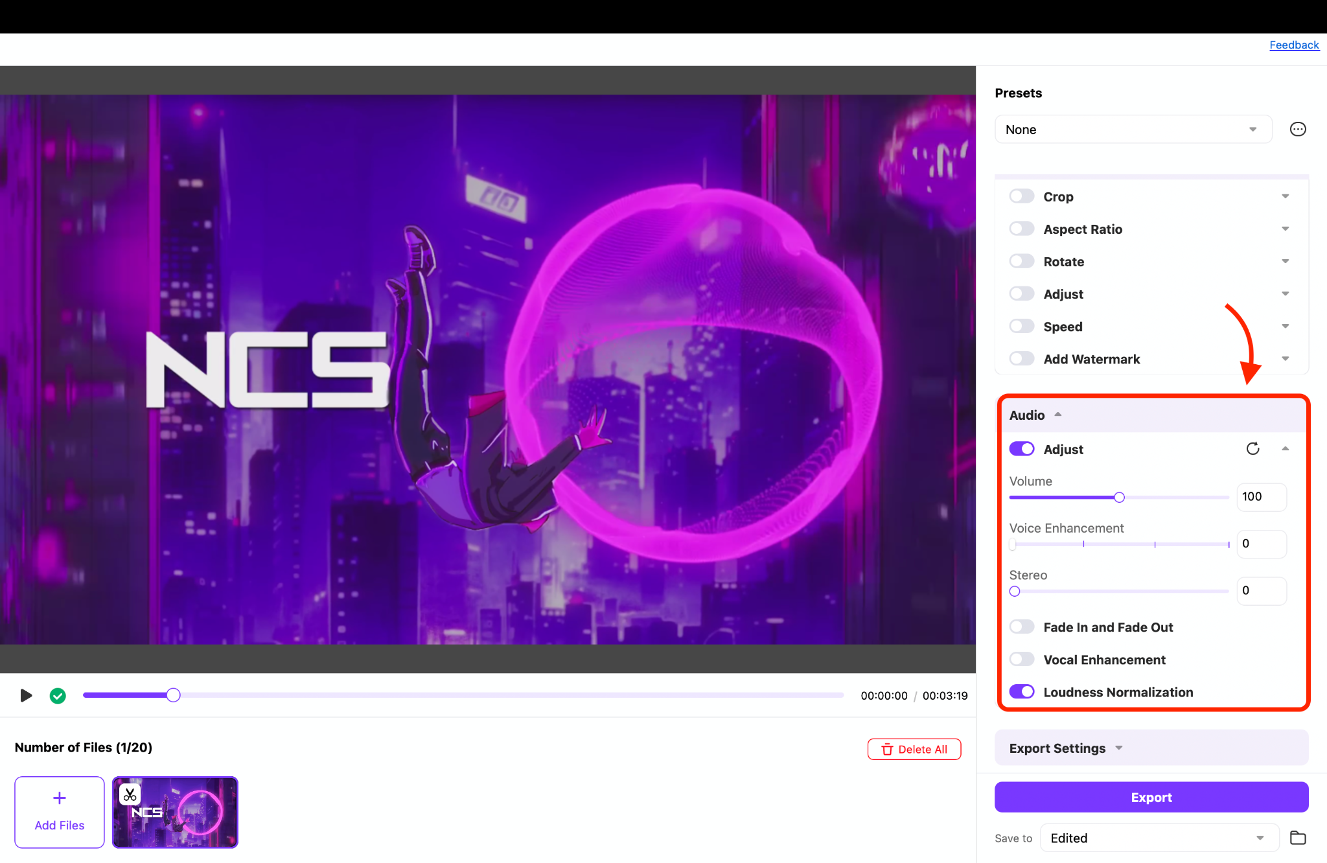Open the Save to Edited dropdown

point(1159,838)
